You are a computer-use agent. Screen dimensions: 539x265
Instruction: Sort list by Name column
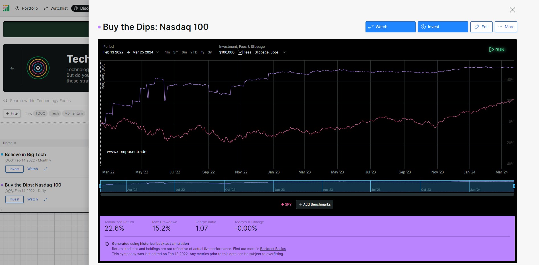coord(10,143)
